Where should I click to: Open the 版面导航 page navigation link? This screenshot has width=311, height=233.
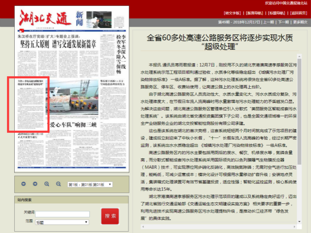[255, 13]
